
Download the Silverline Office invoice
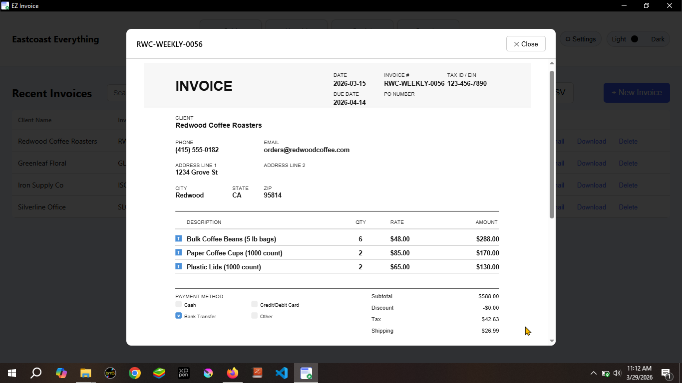coord(591,206)
